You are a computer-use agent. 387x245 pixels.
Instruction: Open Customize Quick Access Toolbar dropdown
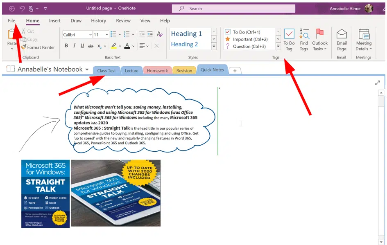(x=45, y=8)
